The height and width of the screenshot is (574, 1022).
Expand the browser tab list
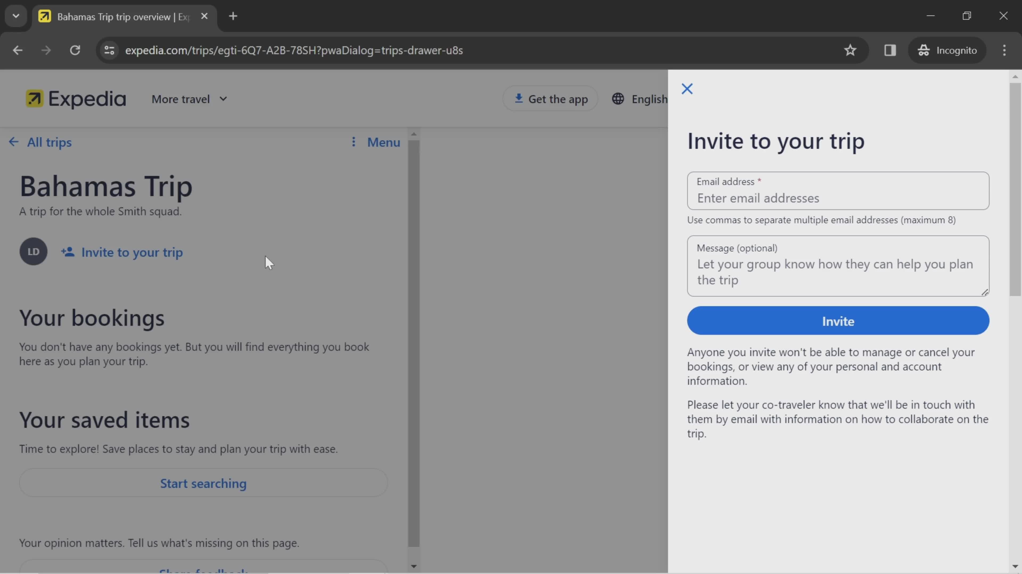(x=15, y=15)
